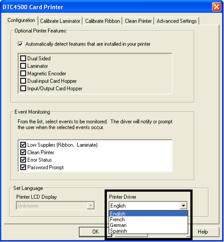The width and height of the screenshot is (224, 242).
Task: Pick German from the driver language list
Action: click(x=148, y=225)
